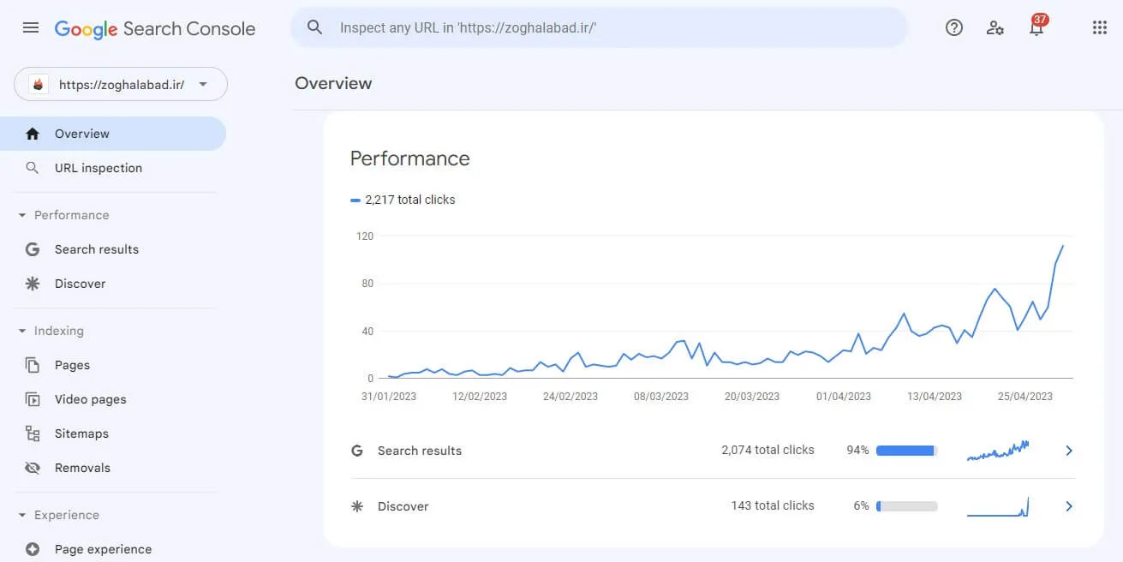
Task: Open the property selector dropdown arrow
Action: [203, 84]
